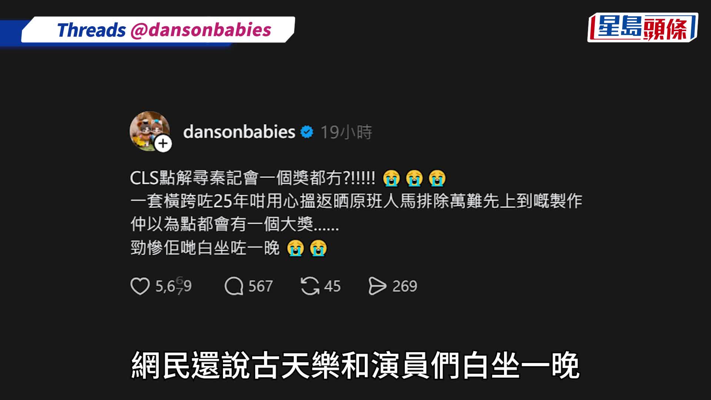
Task: Open the dansonbabies username link
Action: tap(239, 132)
